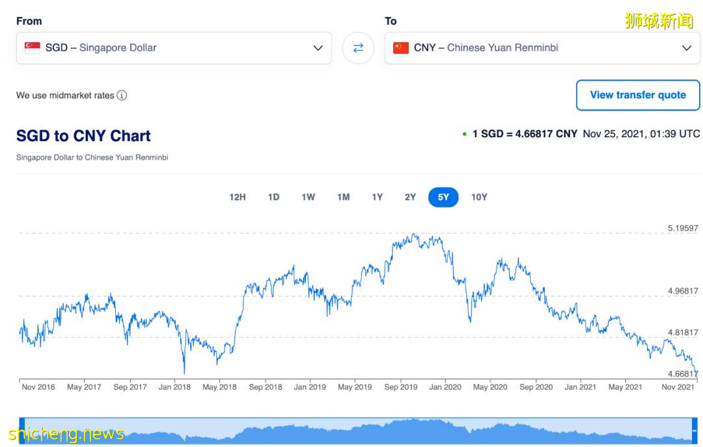Swap the From and To currencies

click(x=358, y=48)
